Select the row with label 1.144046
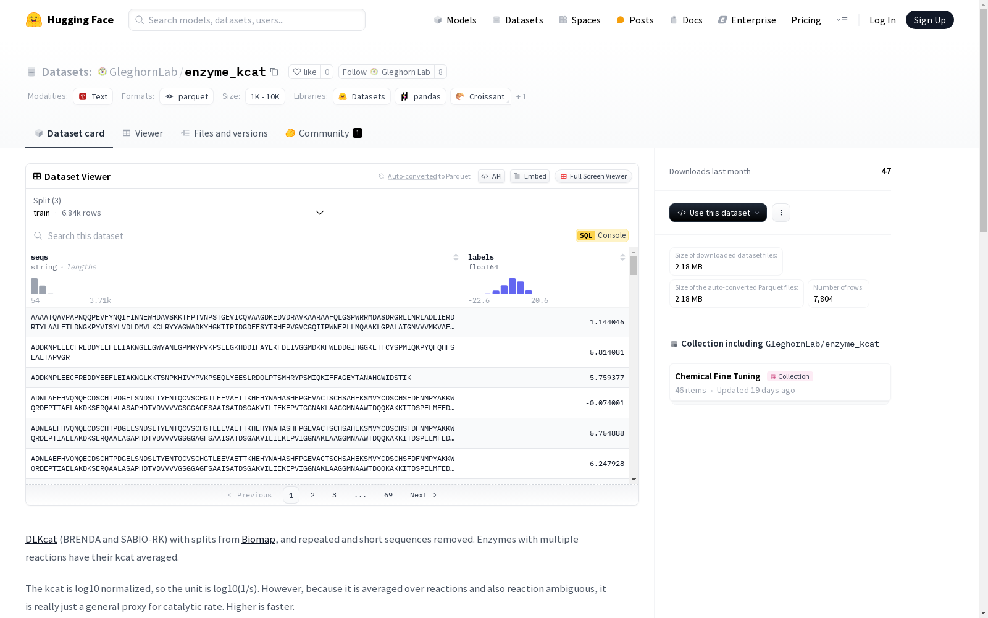Image resolution: width=988 pixels, height=618 pixels. (x=327, y=322)
